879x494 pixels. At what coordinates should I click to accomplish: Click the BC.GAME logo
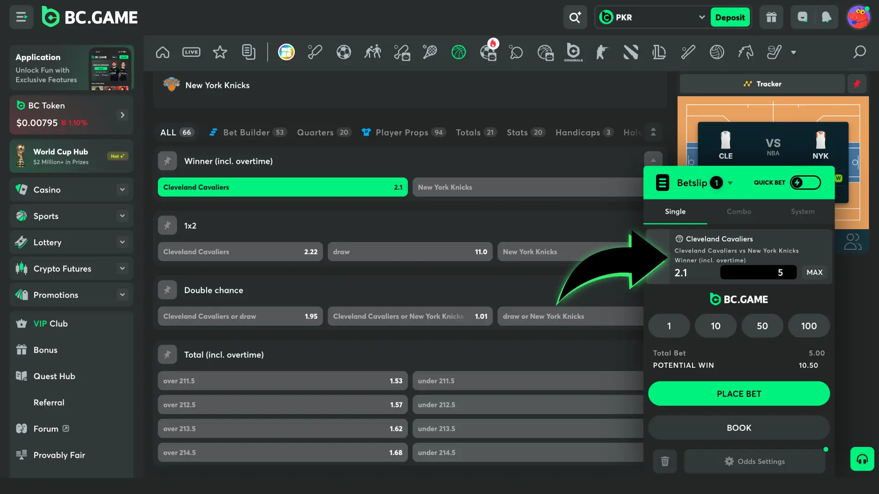[90, 17]
